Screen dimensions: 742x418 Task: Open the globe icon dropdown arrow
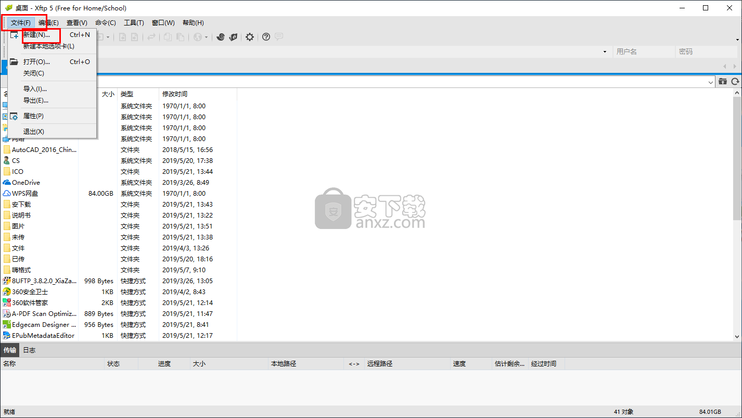[207, 37]
